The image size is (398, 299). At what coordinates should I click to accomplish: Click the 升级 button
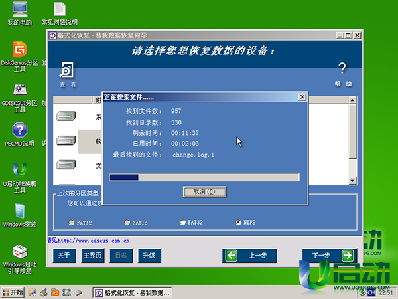click(x=149, y=256)
